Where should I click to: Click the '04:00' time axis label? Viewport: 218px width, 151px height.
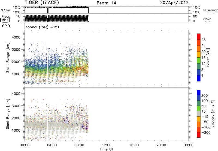52,145
